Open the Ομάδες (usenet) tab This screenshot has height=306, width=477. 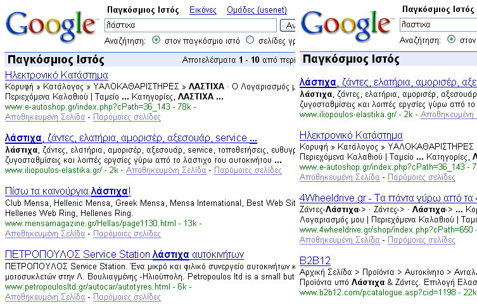257,10
